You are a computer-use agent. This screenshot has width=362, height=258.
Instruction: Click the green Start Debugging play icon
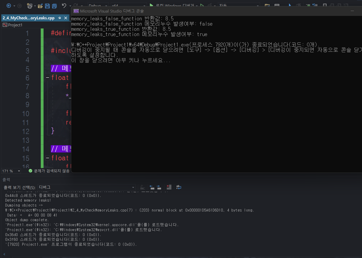tap(152, 5)
